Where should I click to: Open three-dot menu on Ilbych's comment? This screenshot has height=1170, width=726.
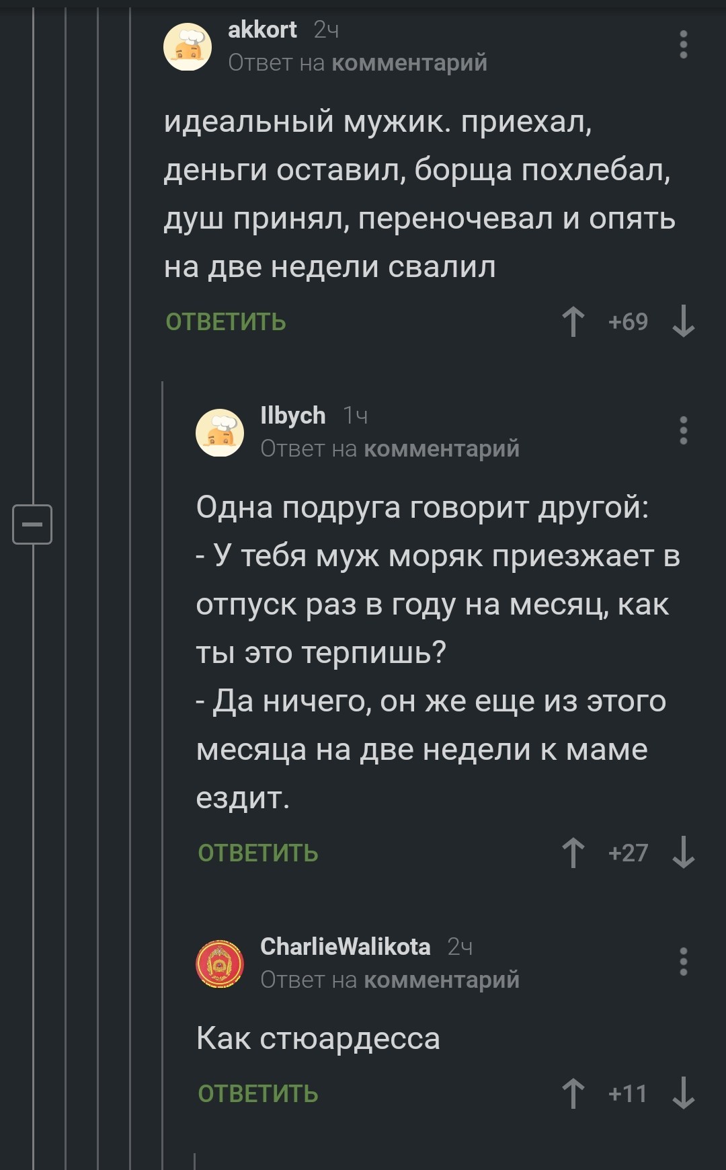click(683, 430)
